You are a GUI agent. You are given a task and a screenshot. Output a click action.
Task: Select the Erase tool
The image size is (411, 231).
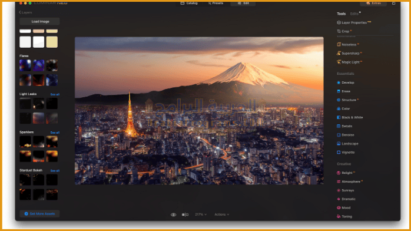343,91
